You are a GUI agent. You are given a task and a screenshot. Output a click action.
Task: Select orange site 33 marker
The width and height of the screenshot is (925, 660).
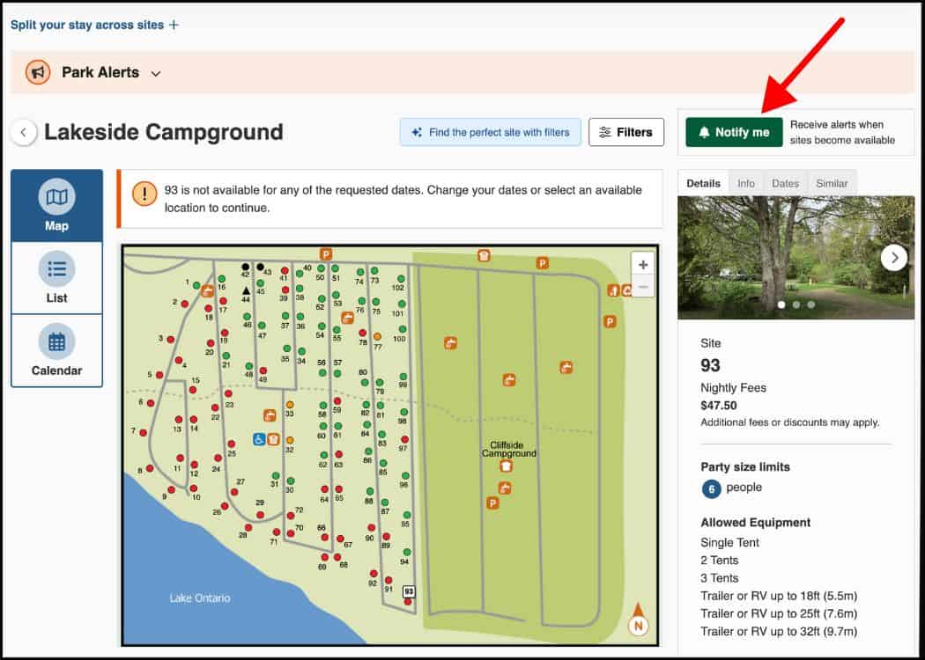tap(290, 405)
